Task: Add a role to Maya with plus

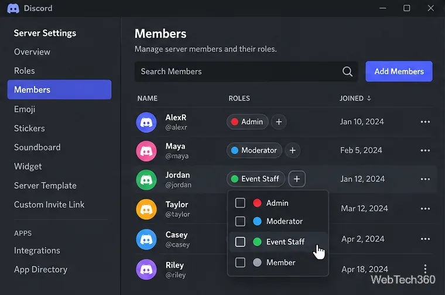Action: [293, 150]
